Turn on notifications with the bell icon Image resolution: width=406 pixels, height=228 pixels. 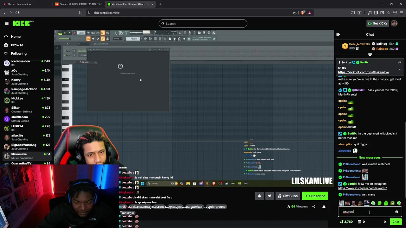259,196
